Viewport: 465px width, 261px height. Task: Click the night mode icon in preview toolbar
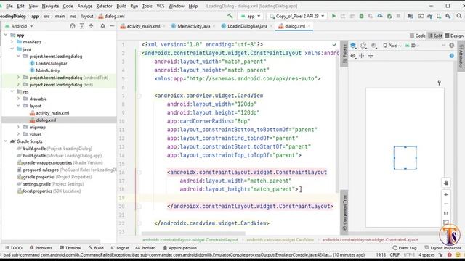coord(373,46)
